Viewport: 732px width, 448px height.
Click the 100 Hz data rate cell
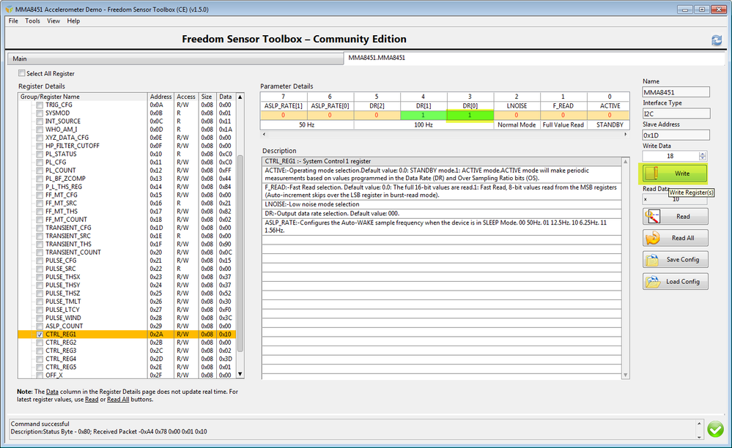click(424, 125)
